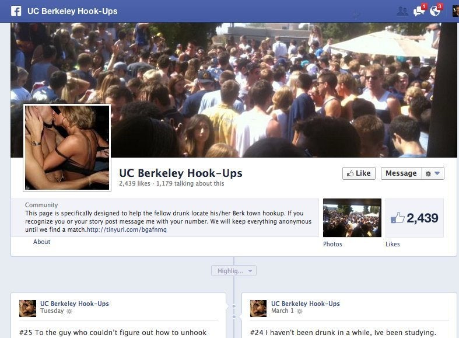Expand the Highlights filter dropdown
The width and height of the screenshot is (459, 338).
click(x=234, y=271)
